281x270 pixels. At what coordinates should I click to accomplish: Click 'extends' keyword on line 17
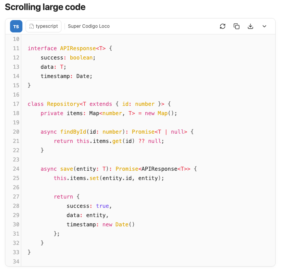tap(101, 104)
